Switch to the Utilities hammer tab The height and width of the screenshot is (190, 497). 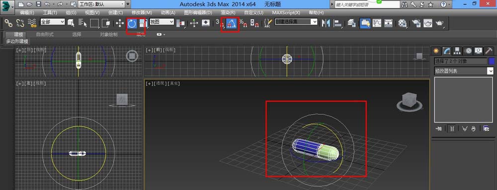489,51
